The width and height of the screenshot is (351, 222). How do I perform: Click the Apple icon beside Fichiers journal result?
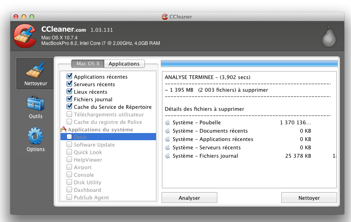point(168,156)
